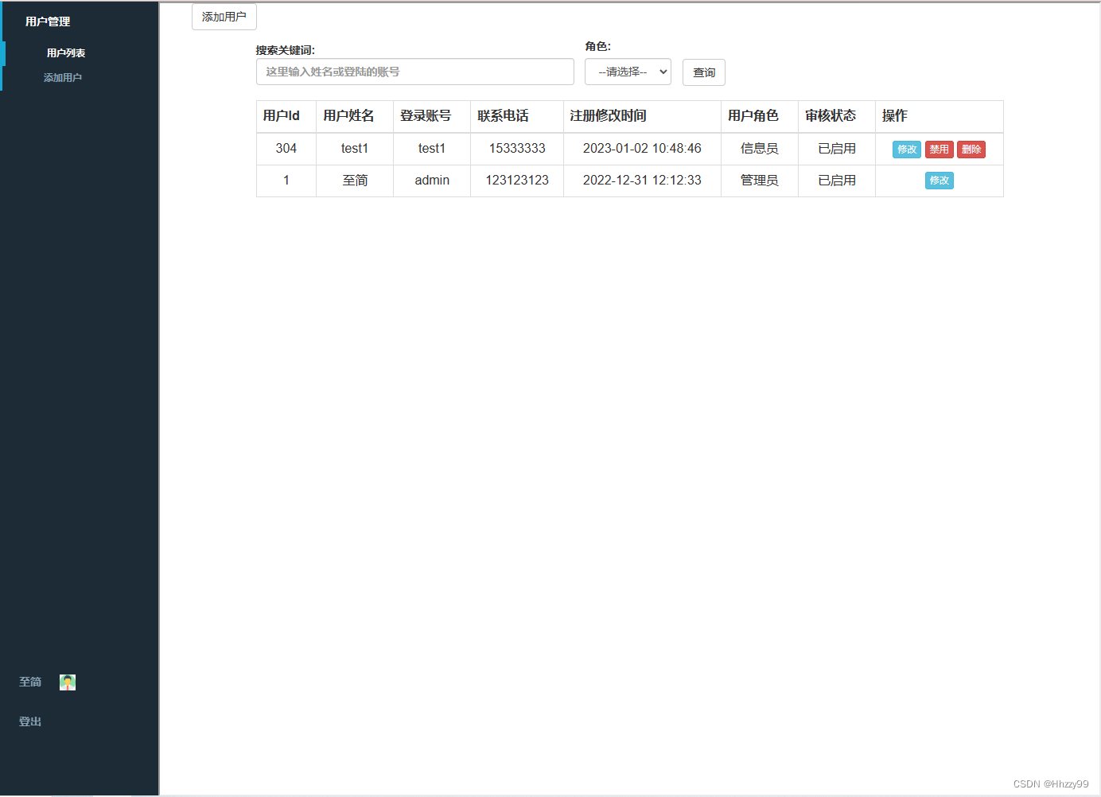The image size is (1101, 797).
Task: Click the 登出 logout link
Action: (30, 721)
